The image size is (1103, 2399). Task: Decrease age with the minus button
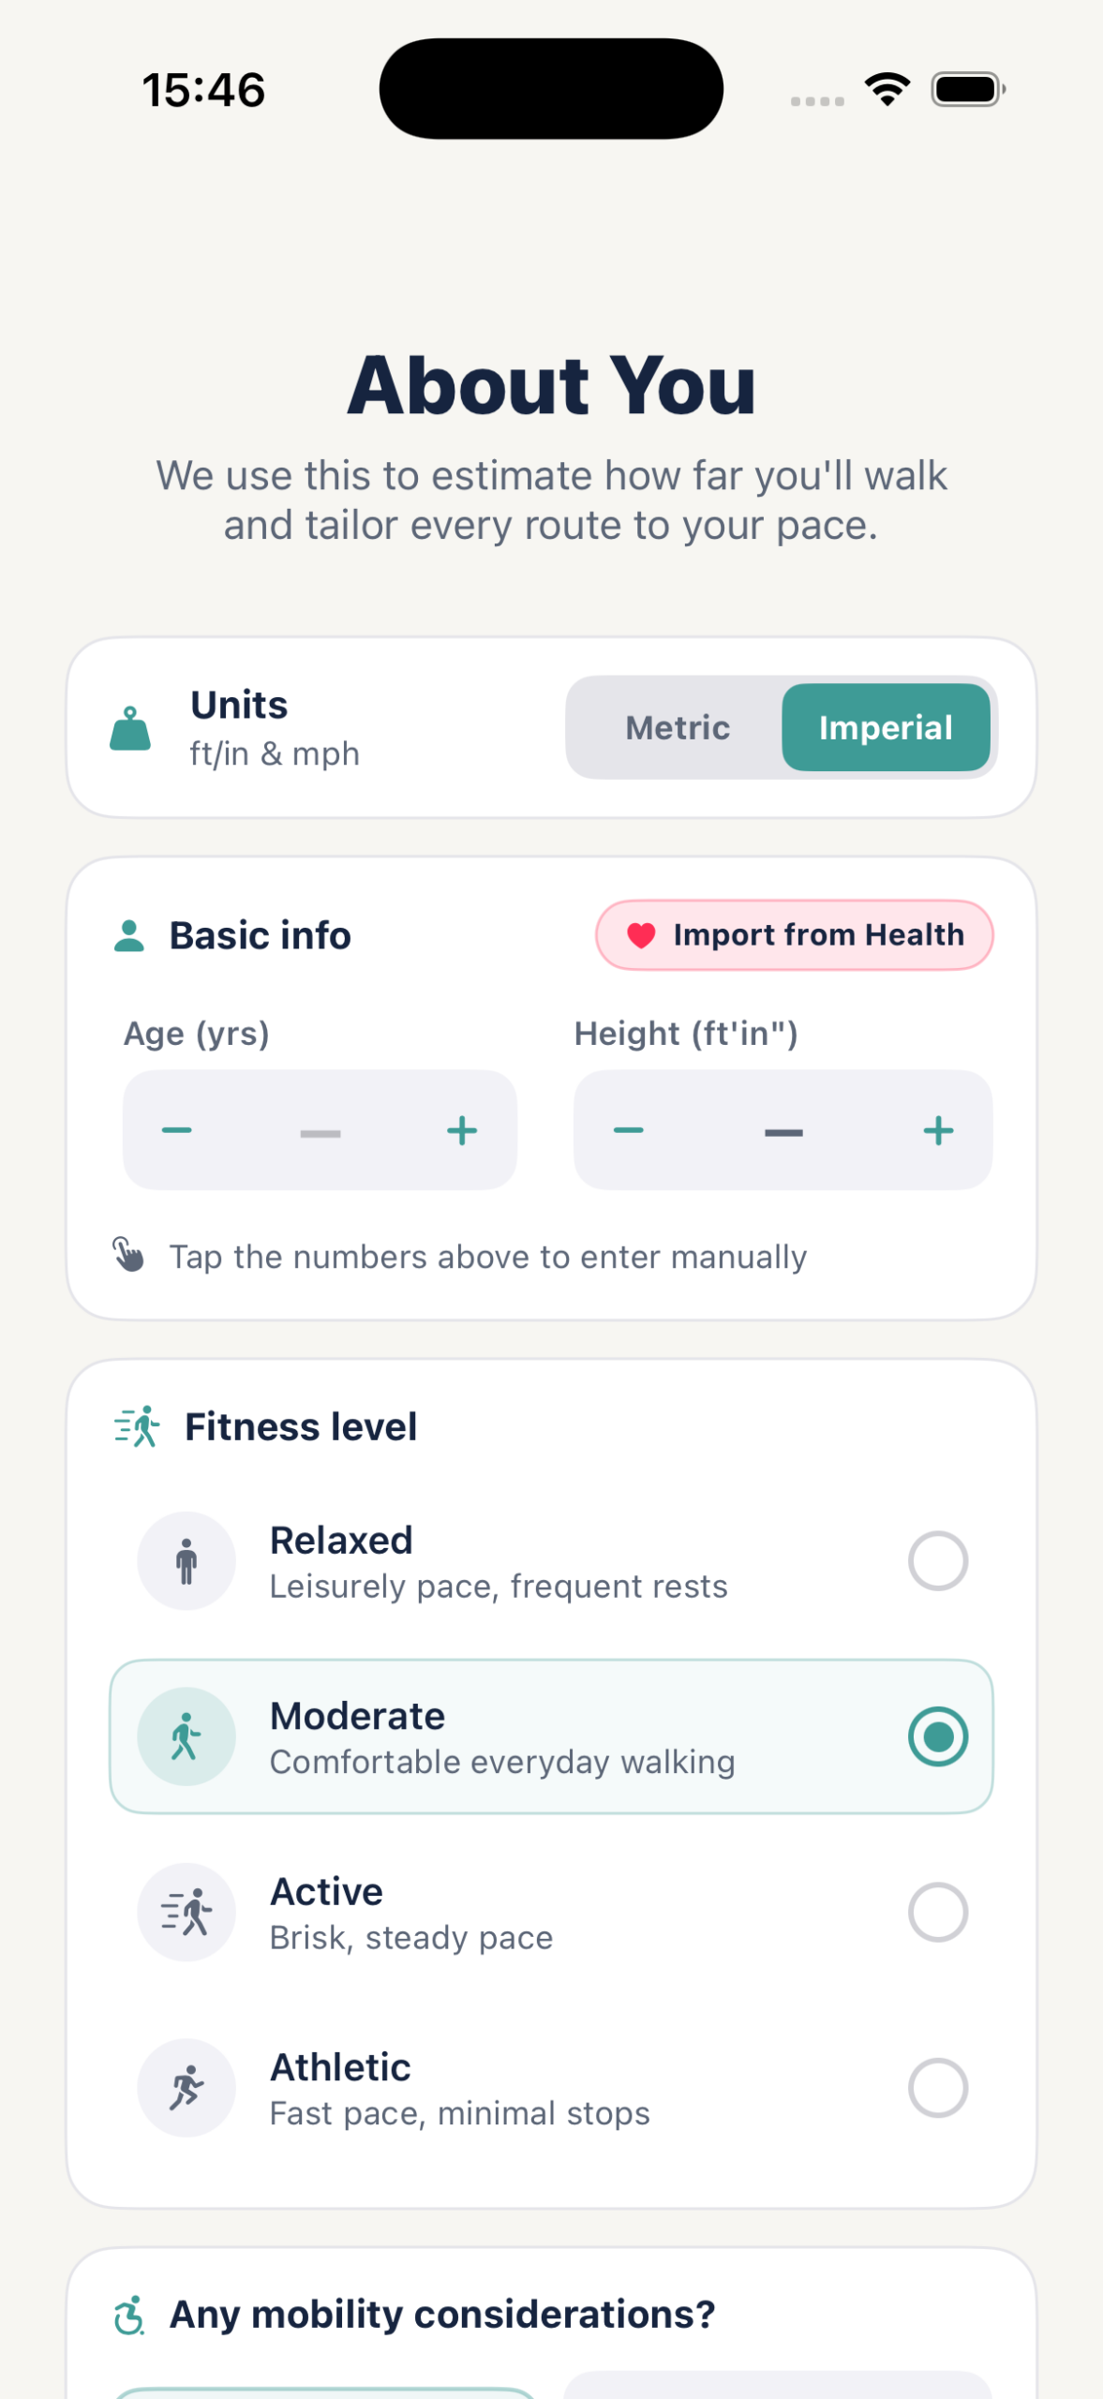pyautogui.click(x=176, y=1130)
